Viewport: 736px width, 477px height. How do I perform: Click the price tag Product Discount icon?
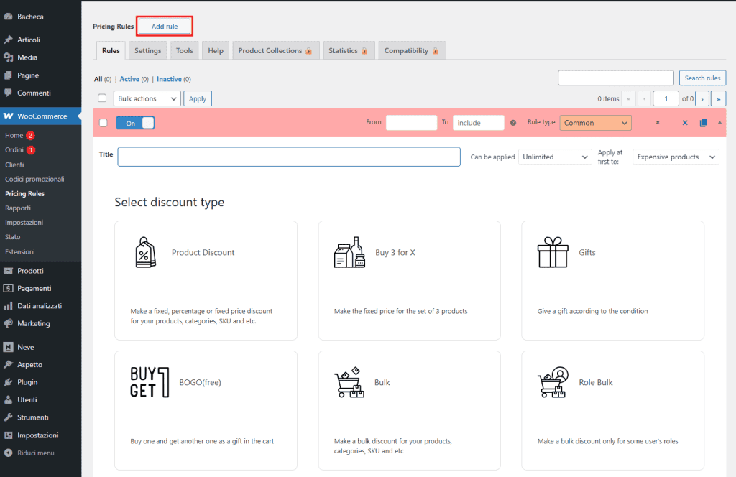[145, 252]
